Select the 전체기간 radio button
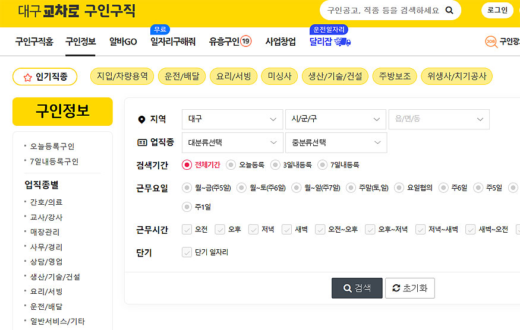Image resolution: width=520 pixels, height=330 pixels. (187, 164)
